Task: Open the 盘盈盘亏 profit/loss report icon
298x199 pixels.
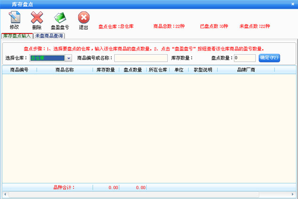Action: coord(60,20)
